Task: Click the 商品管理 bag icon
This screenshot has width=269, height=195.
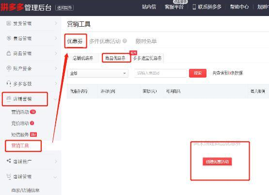Action: [9, 53]
